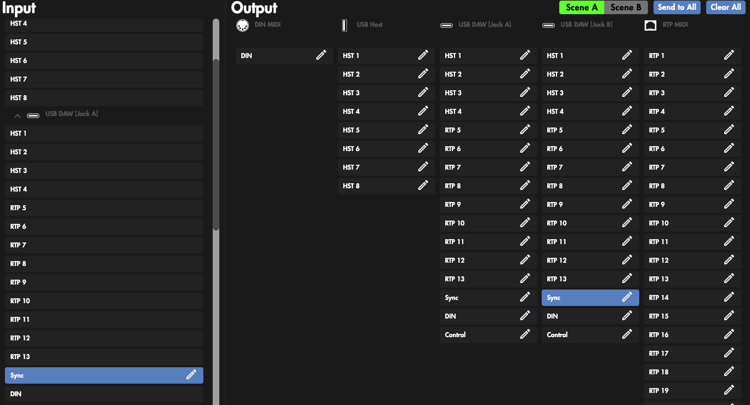Switch to Scene B

(626, 7)
